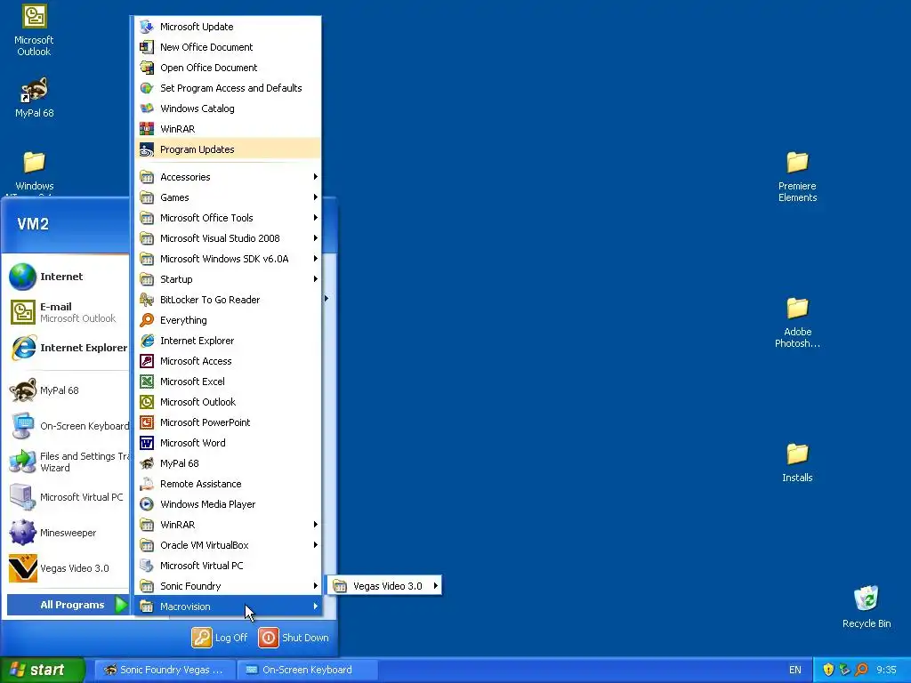Select the Recycle Bin icon
Image resolution: width=911 pixels, height=683 pixels.
click(867, 607)
